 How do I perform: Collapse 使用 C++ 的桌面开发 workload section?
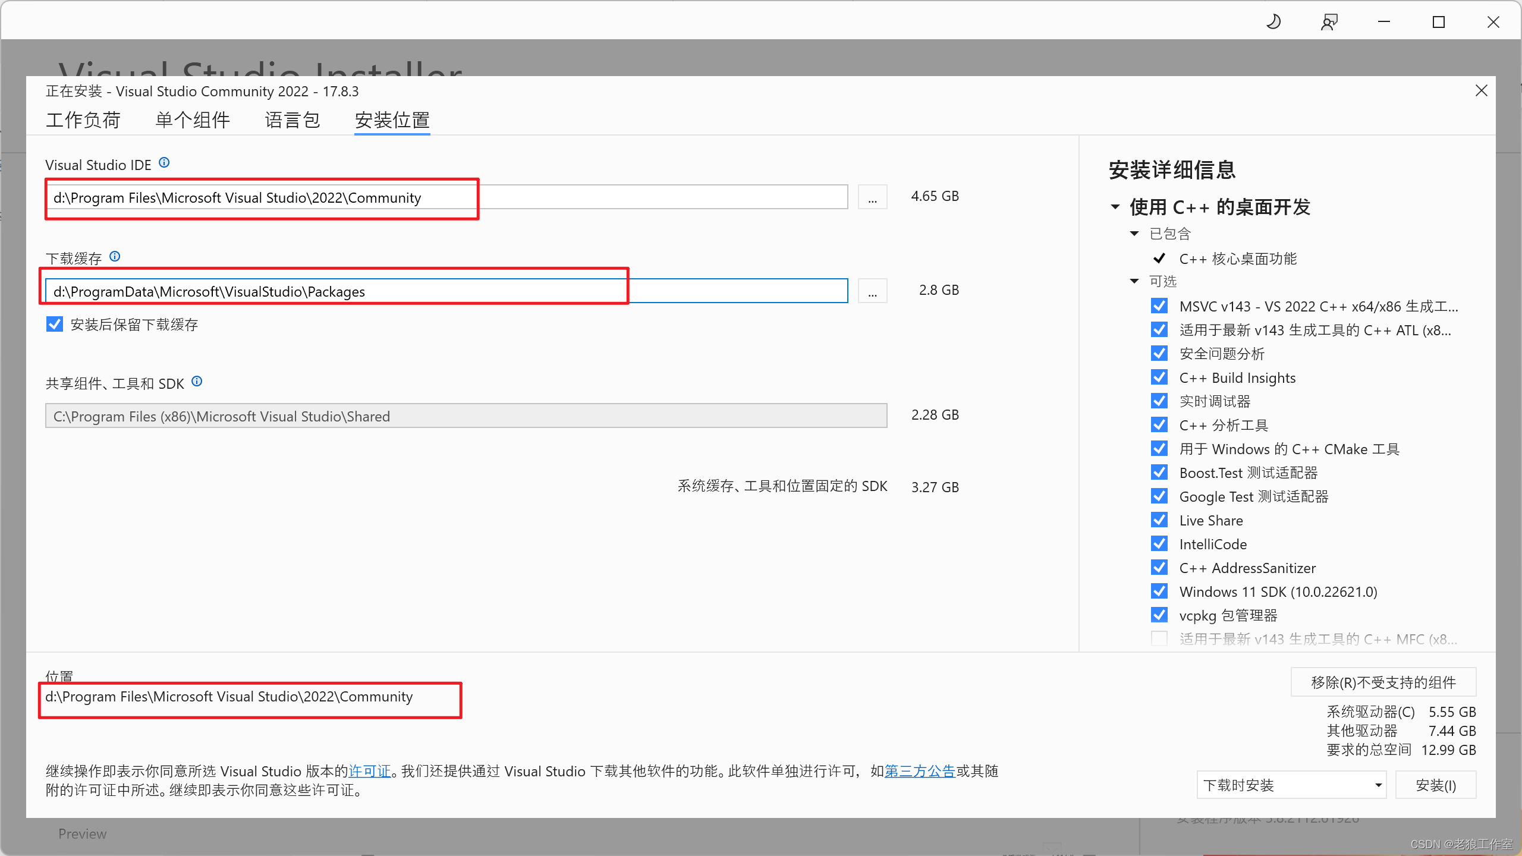(1115, 207)
